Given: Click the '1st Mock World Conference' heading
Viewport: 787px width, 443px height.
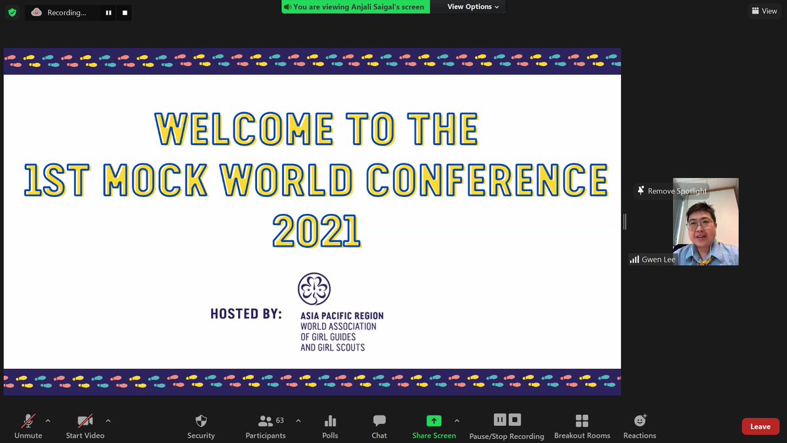Looking at the screenshot, I should (316, 180).
